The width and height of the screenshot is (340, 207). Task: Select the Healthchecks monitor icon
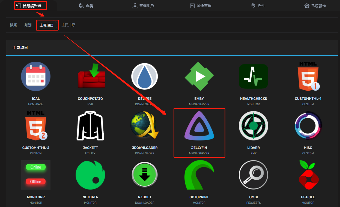click(x=253, y=76)
